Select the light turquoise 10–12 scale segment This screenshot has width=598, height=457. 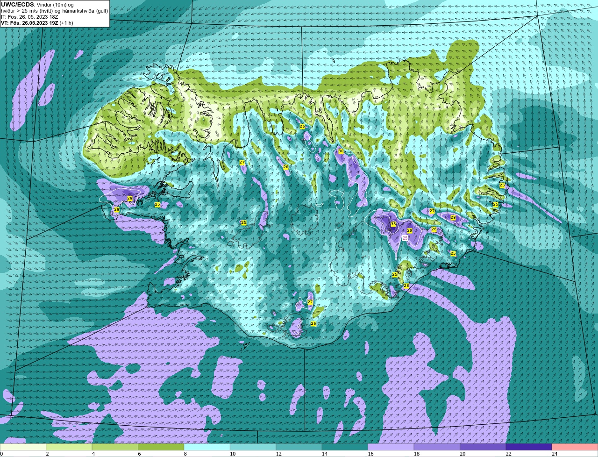(253, 447)
